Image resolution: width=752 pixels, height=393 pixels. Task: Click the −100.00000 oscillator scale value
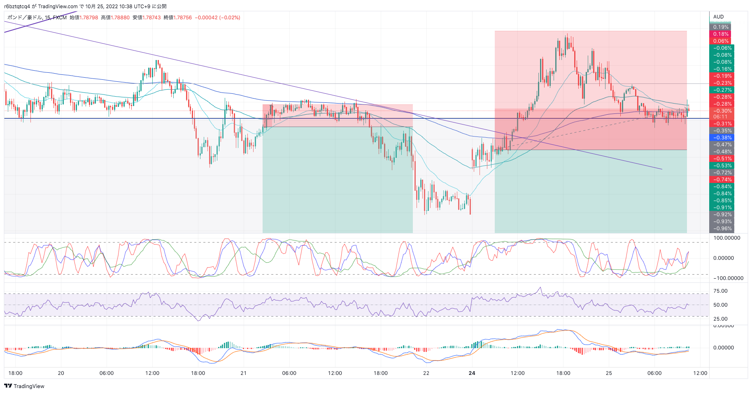(x=729, y=278)
